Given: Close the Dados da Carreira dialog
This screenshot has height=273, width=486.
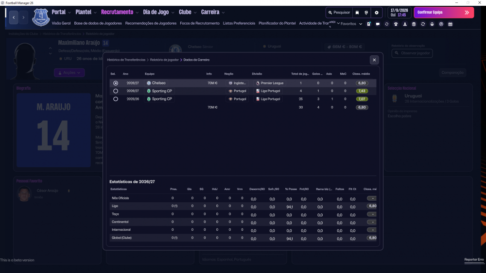Looking at the screenshot, I should tap(374, 60).
